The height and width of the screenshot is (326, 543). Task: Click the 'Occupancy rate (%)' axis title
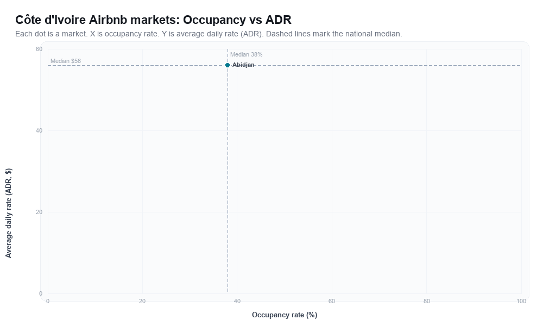click(x=285, y=315)
